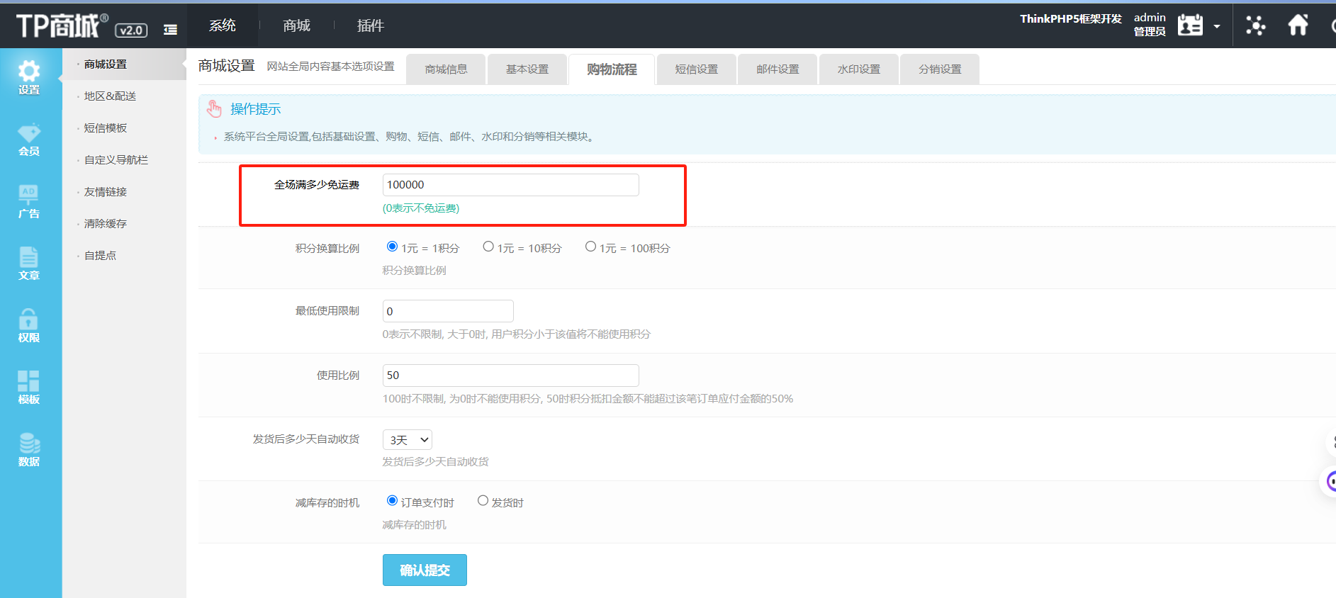Open the 商城 top menu
This screenshot has width=1336, height=598.
tap(296, 26)
